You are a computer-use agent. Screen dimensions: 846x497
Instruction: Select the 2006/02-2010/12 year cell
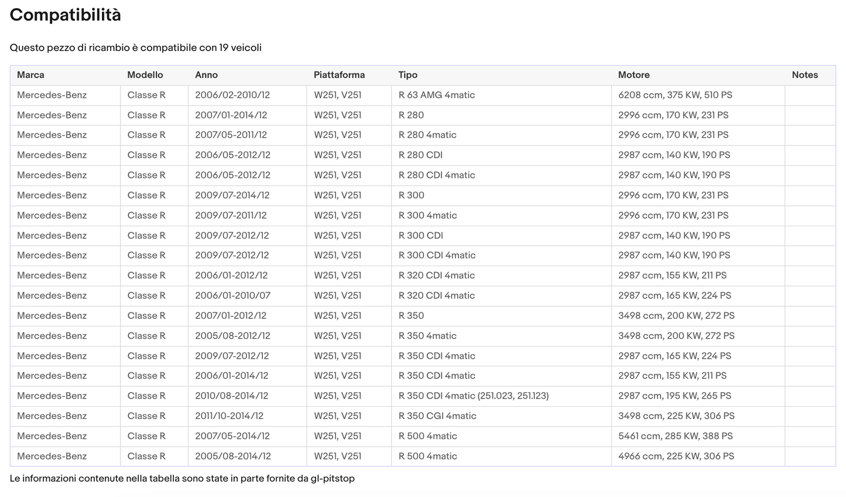232,95
